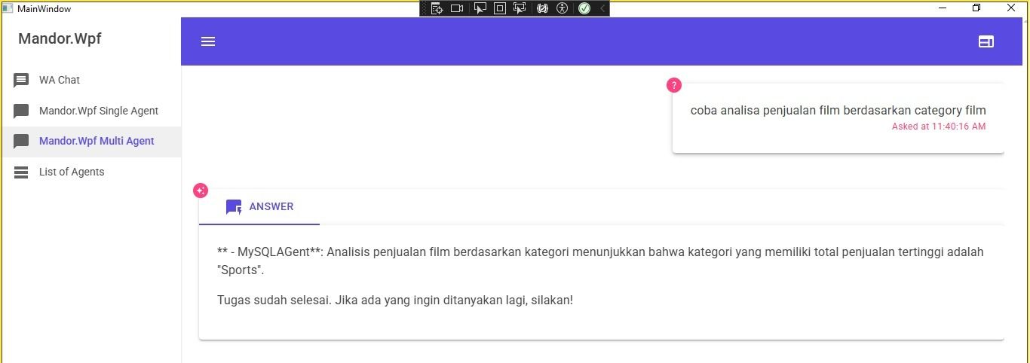Open Live Visual Tree from debug toolbar
1030x363 pixels.
tap(437, 8)
